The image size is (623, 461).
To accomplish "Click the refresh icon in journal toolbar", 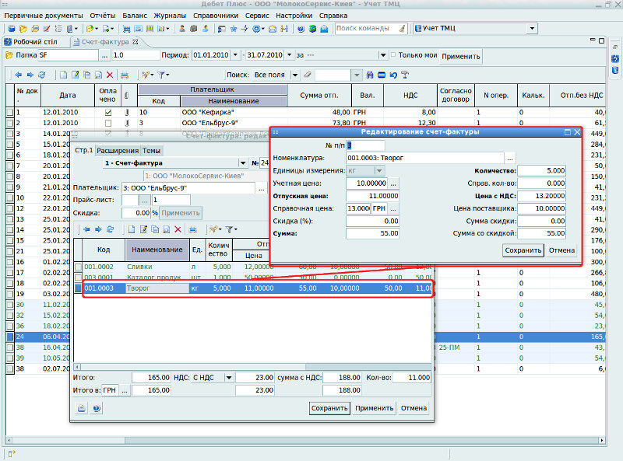I will 42,75.
